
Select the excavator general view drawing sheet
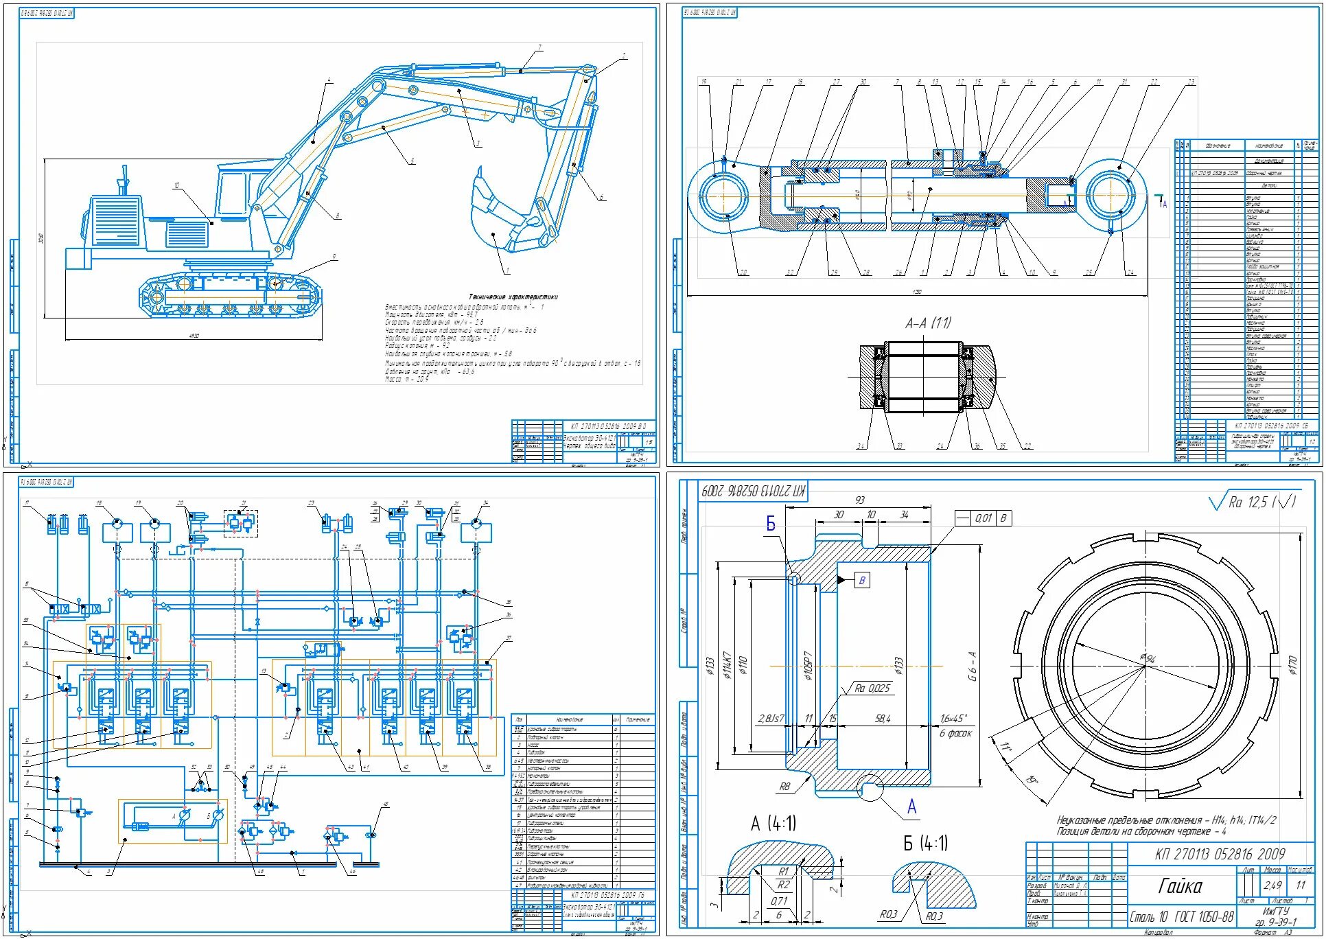[332, 235]
